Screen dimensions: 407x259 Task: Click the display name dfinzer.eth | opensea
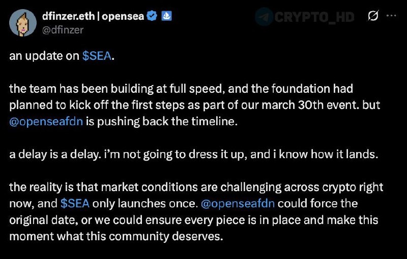tap(93, 16)
